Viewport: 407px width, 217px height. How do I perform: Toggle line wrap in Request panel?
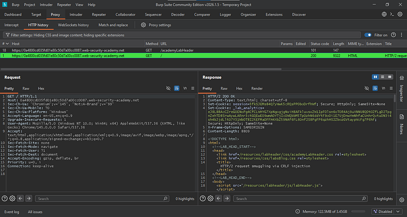tap(177, 88)
